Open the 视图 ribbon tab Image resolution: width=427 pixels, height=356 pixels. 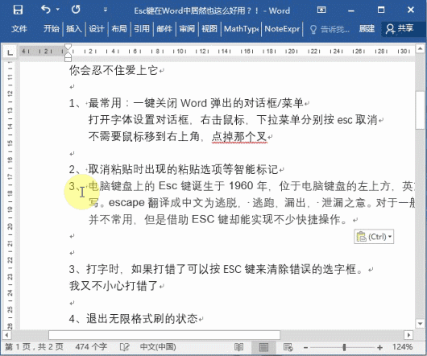(209, 28)
